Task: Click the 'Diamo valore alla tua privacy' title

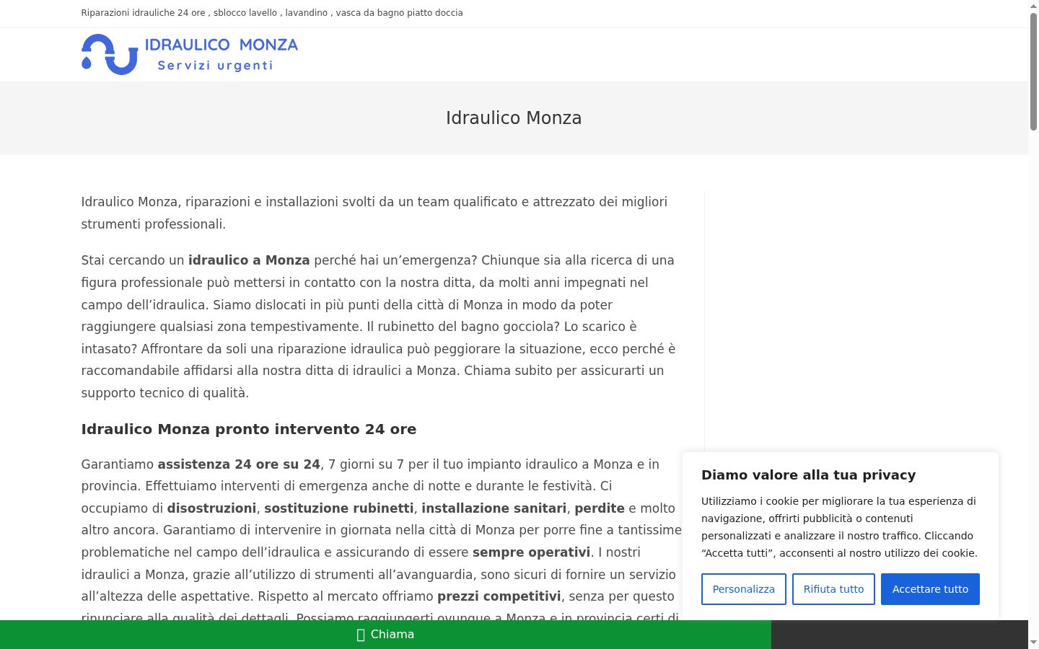Action: click(808, 475)
